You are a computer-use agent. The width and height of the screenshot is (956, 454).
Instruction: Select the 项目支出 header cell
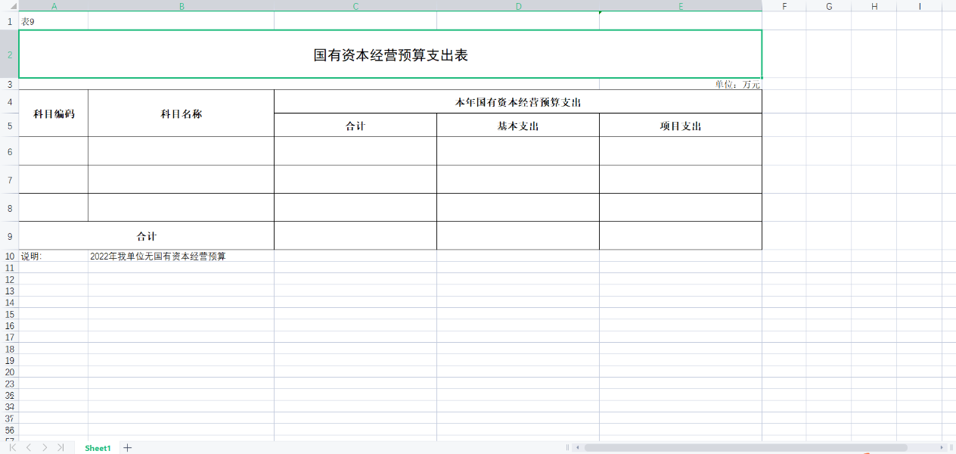click(680, 125)
